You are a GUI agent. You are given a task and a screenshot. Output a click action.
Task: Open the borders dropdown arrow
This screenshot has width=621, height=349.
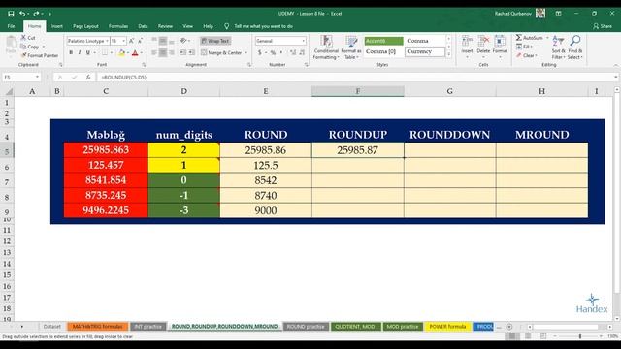click(x=112, y=52)
